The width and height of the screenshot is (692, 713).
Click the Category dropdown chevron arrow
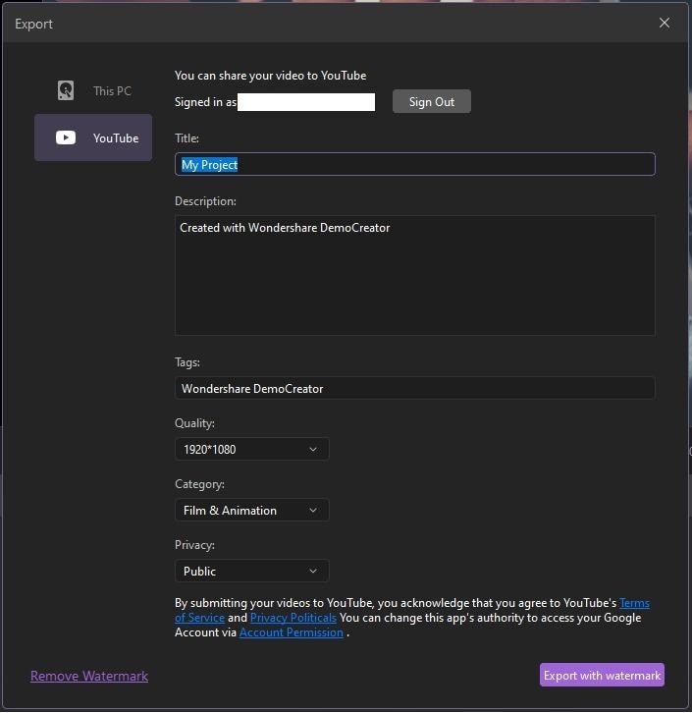click(x=313, y=510)
